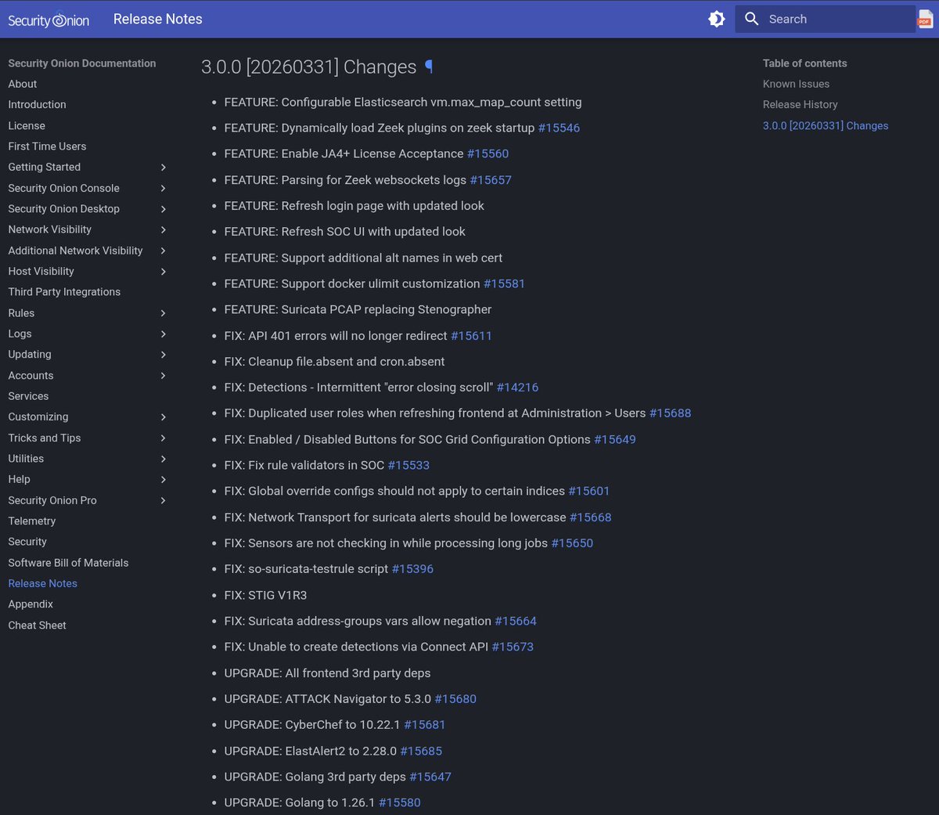Expand Additional Network Visibility chevron
Image resolution: width=939 pixels, height=815 pixels.
(x=163, y=251)
